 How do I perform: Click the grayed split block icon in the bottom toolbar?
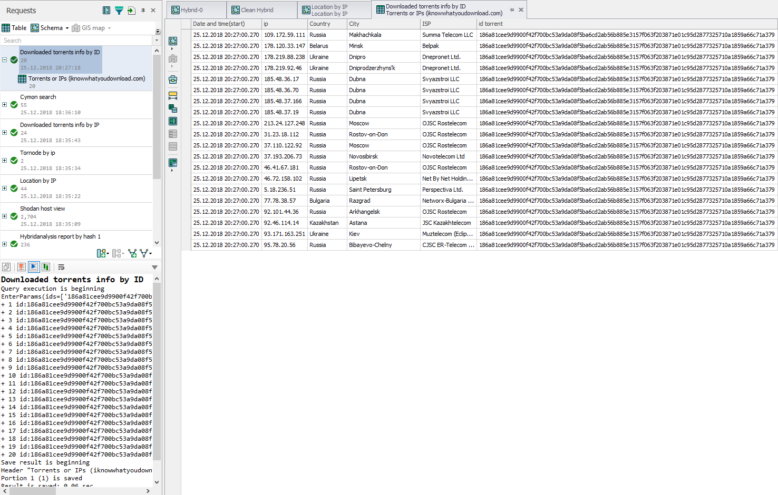click(x=116, y=253)
